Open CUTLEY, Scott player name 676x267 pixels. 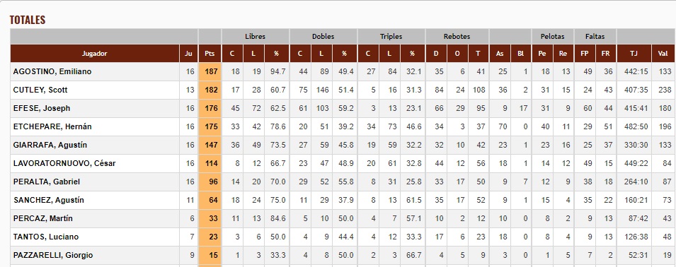(40, 90)
